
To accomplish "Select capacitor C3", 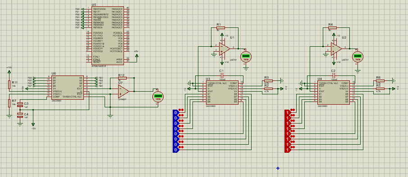I will coord(20,105).
